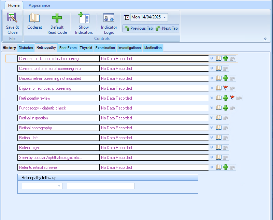Click green plus on Diabetc retinal screening not indicated row

pos(226,78)
